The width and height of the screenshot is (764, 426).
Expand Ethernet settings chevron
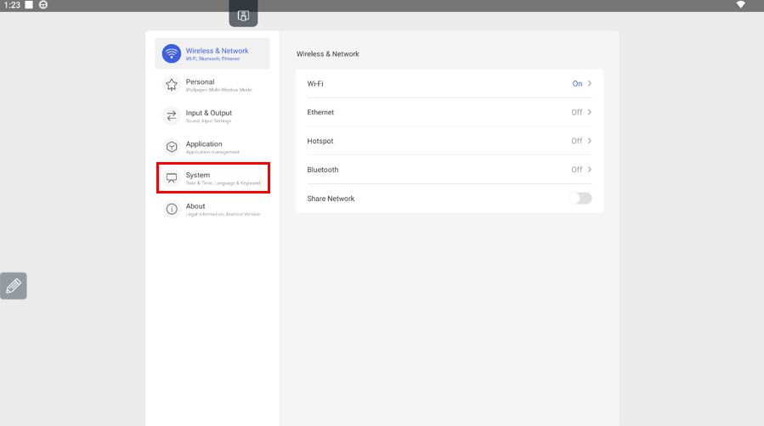coord(590,112)
